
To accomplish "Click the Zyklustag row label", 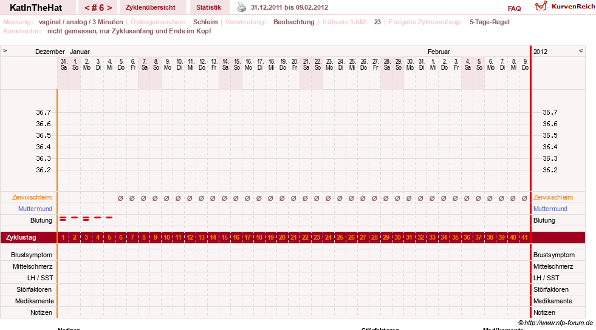I will (x=21, y=237).
